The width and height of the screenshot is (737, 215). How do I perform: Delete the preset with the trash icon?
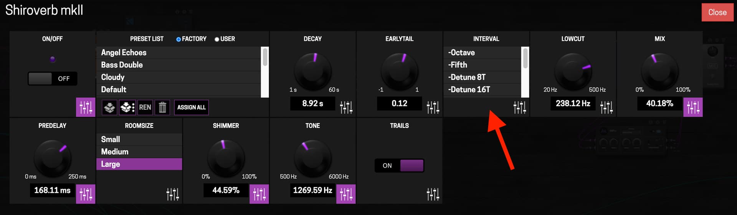click(x=162, y=107)
